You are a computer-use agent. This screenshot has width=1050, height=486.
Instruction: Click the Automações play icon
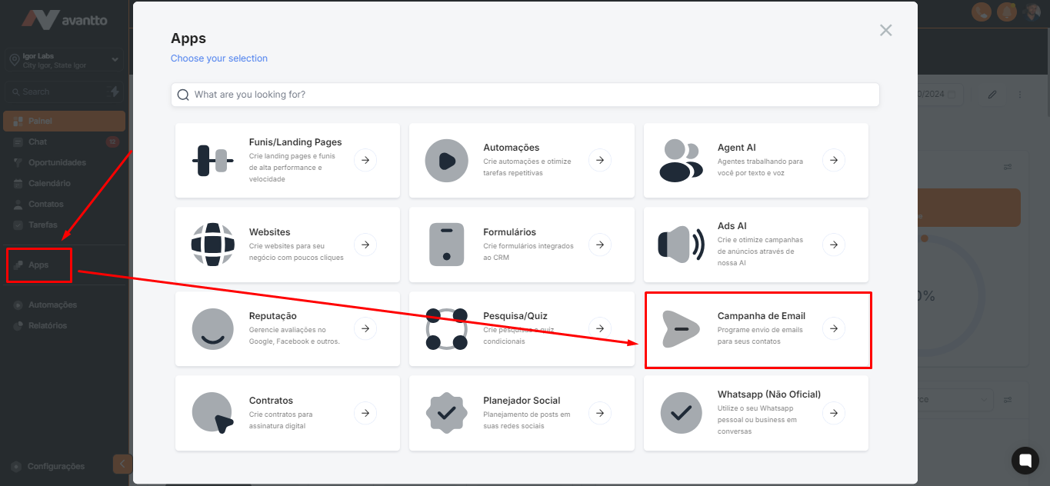pyautogui.click(x=446, y=160)
